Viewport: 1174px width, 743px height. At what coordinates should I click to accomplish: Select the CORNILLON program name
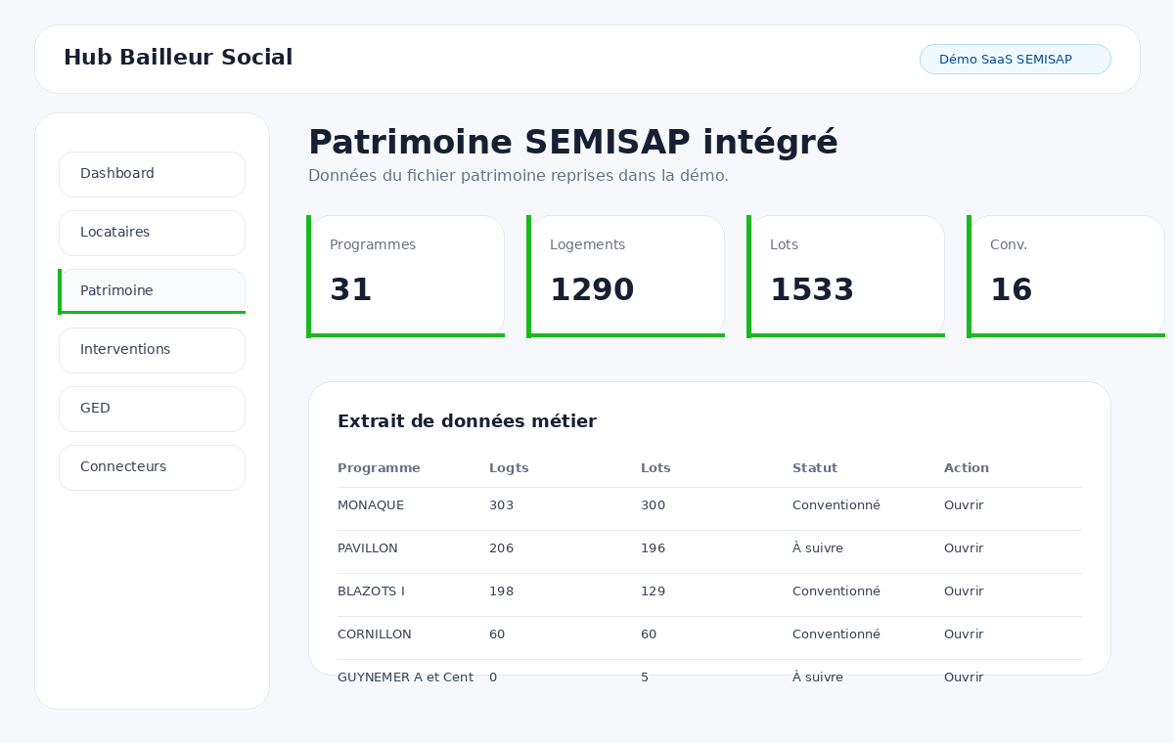pos(375,634)
